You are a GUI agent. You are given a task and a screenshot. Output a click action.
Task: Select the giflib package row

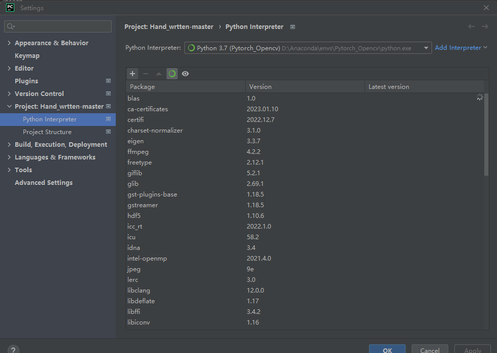[305, 173]
